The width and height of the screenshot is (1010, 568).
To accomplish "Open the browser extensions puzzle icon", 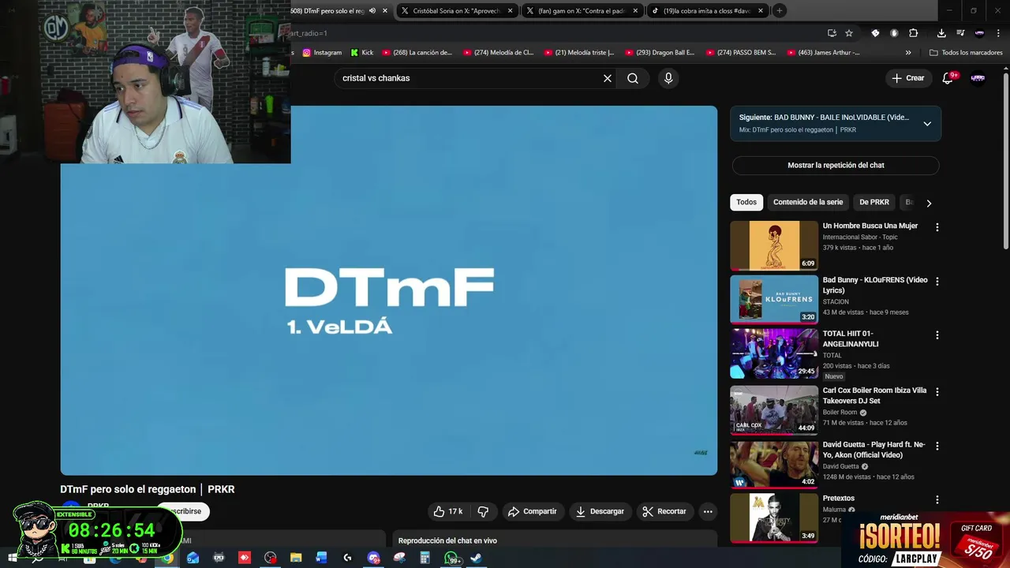I will [913, 33].
